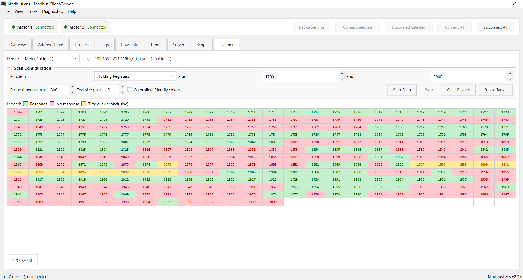This screenshot has width=523, height=280.
Task: Open the Help menu
Action: pyautogui.click(x=72, y=11)
